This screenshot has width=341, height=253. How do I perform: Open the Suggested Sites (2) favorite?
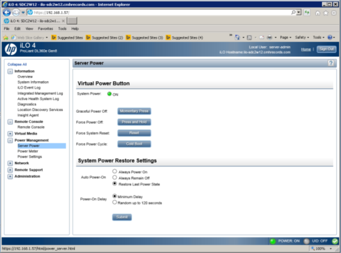point(105,38)
